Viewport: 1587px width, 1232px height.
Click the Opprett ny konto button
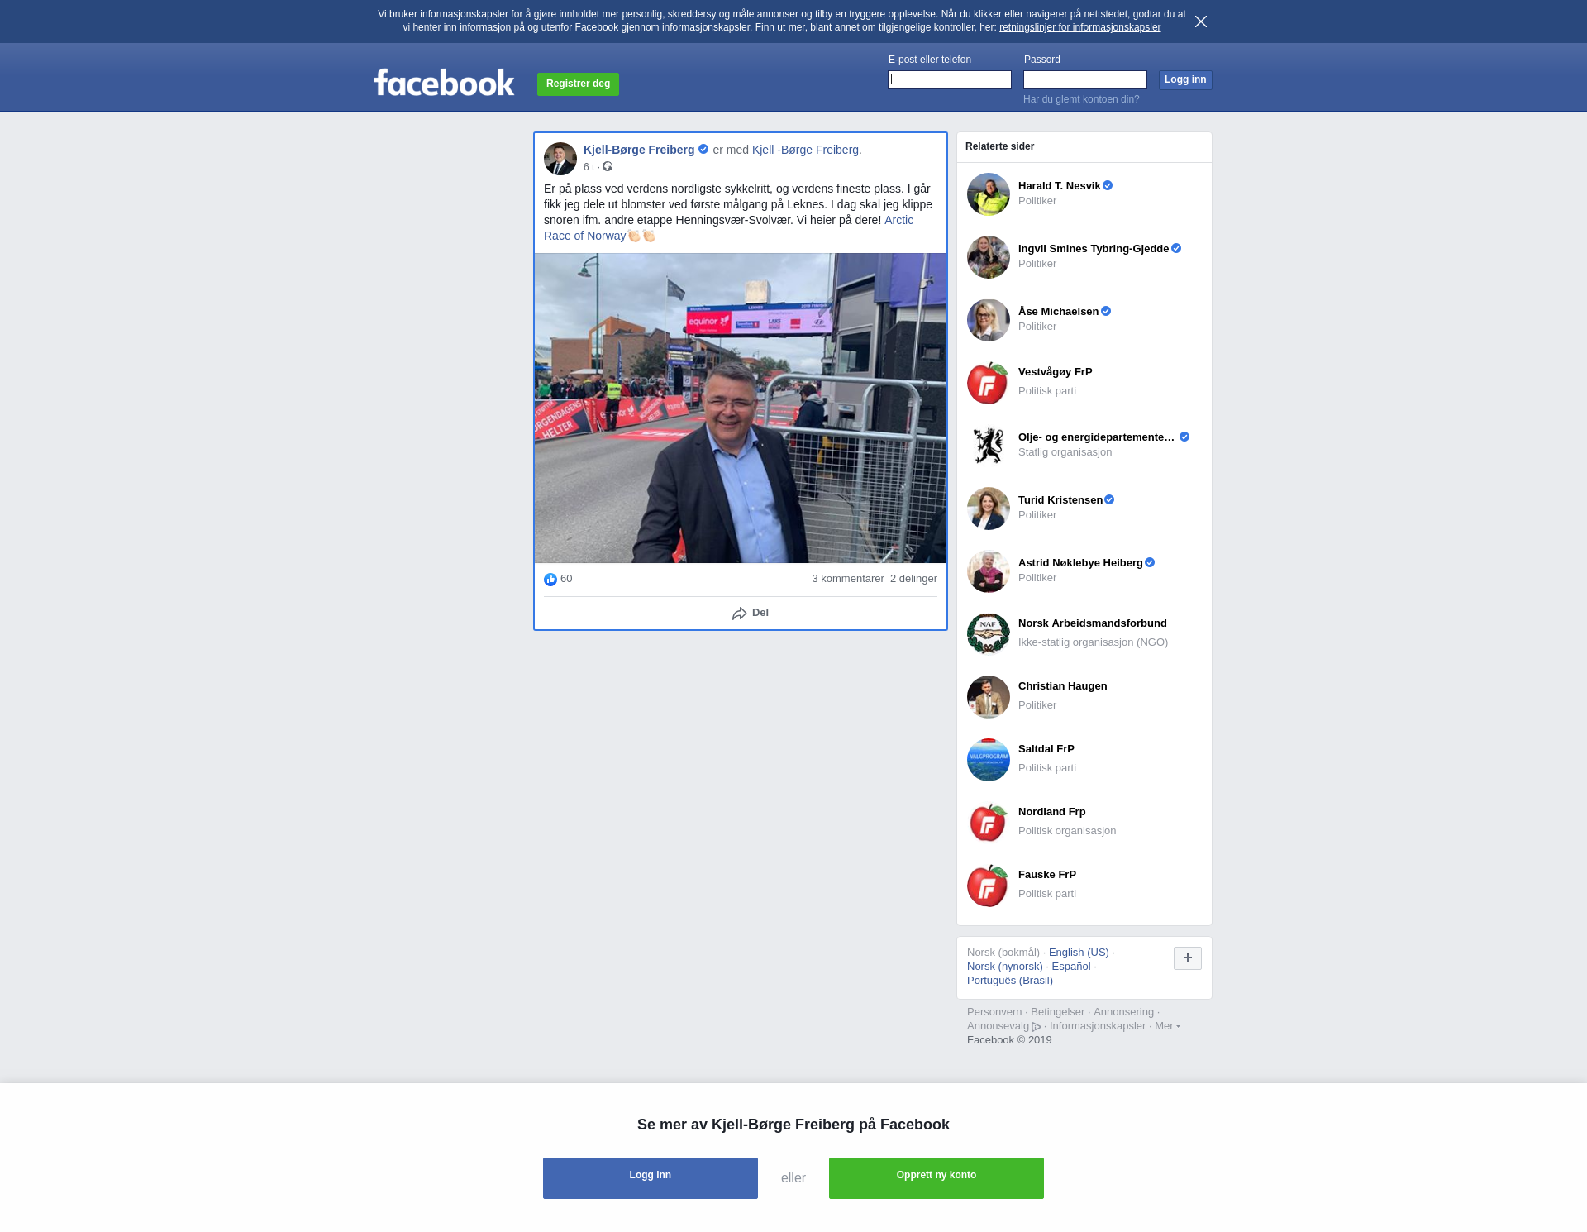pyautogui.click(x=936, y=1178)
